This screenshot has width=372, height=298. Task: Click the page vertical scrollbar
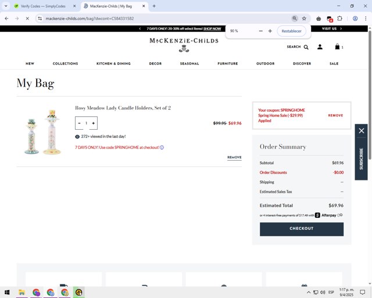point(370,95)
